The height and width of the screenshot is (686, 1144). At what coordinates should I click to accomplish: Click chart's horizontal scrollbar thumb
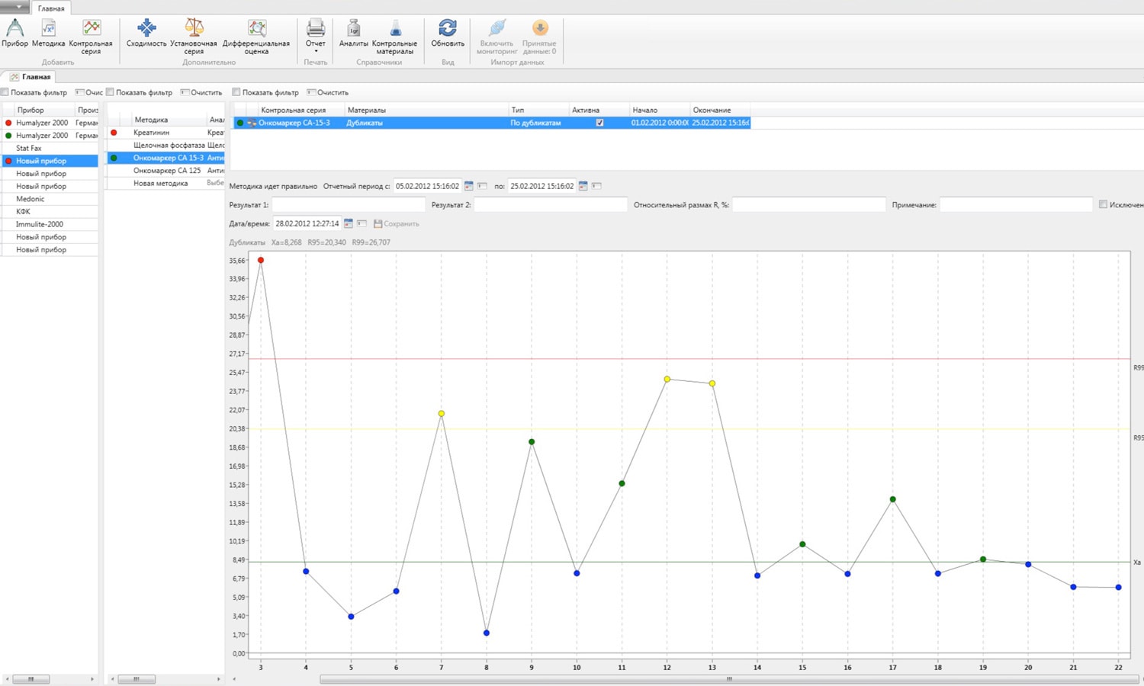(729, 678)
